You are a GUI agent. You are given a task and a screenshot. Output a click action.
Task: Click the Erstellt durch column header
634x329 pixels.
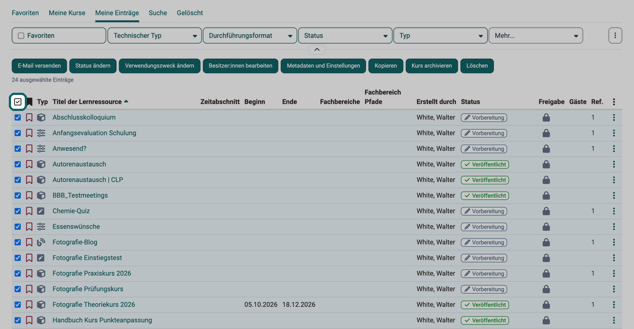coord(436,102)
